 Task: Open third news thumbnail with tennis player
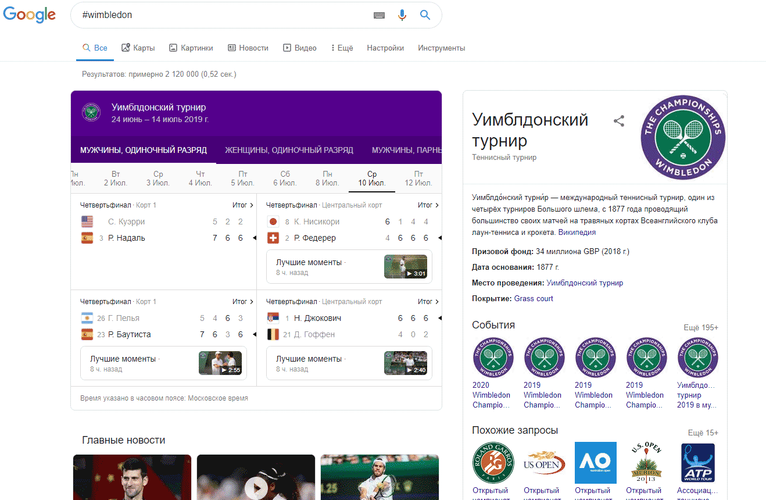[x=380, y=477]
